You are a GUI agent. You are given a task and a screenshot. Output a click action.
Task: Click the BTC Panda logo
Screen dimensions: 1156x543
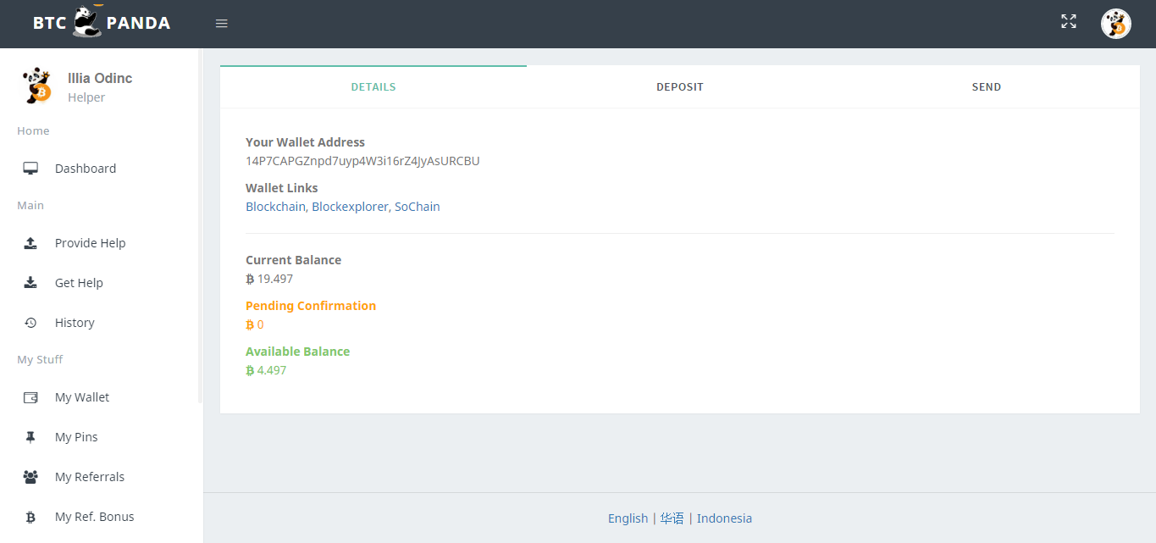102,23
